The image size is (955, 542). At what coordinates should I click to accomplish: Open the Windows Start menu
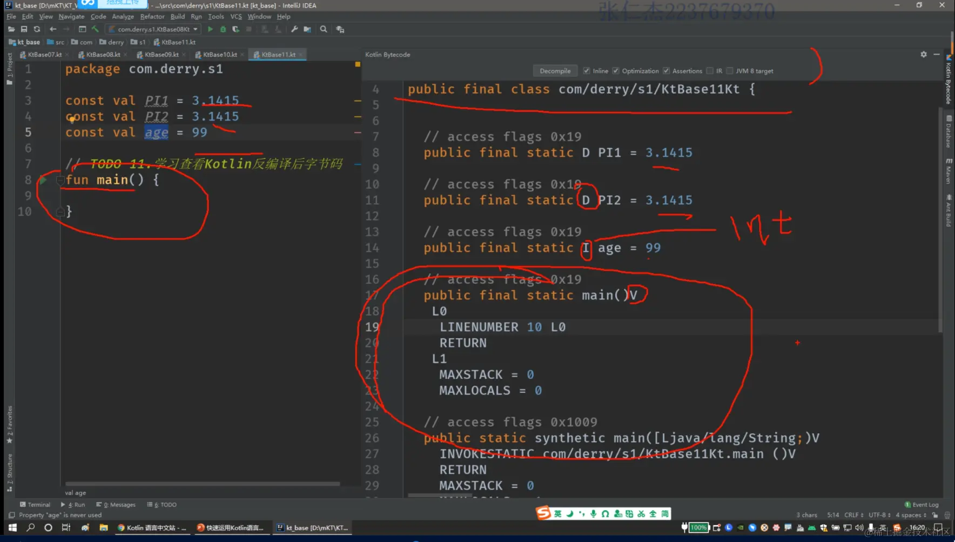12,528
